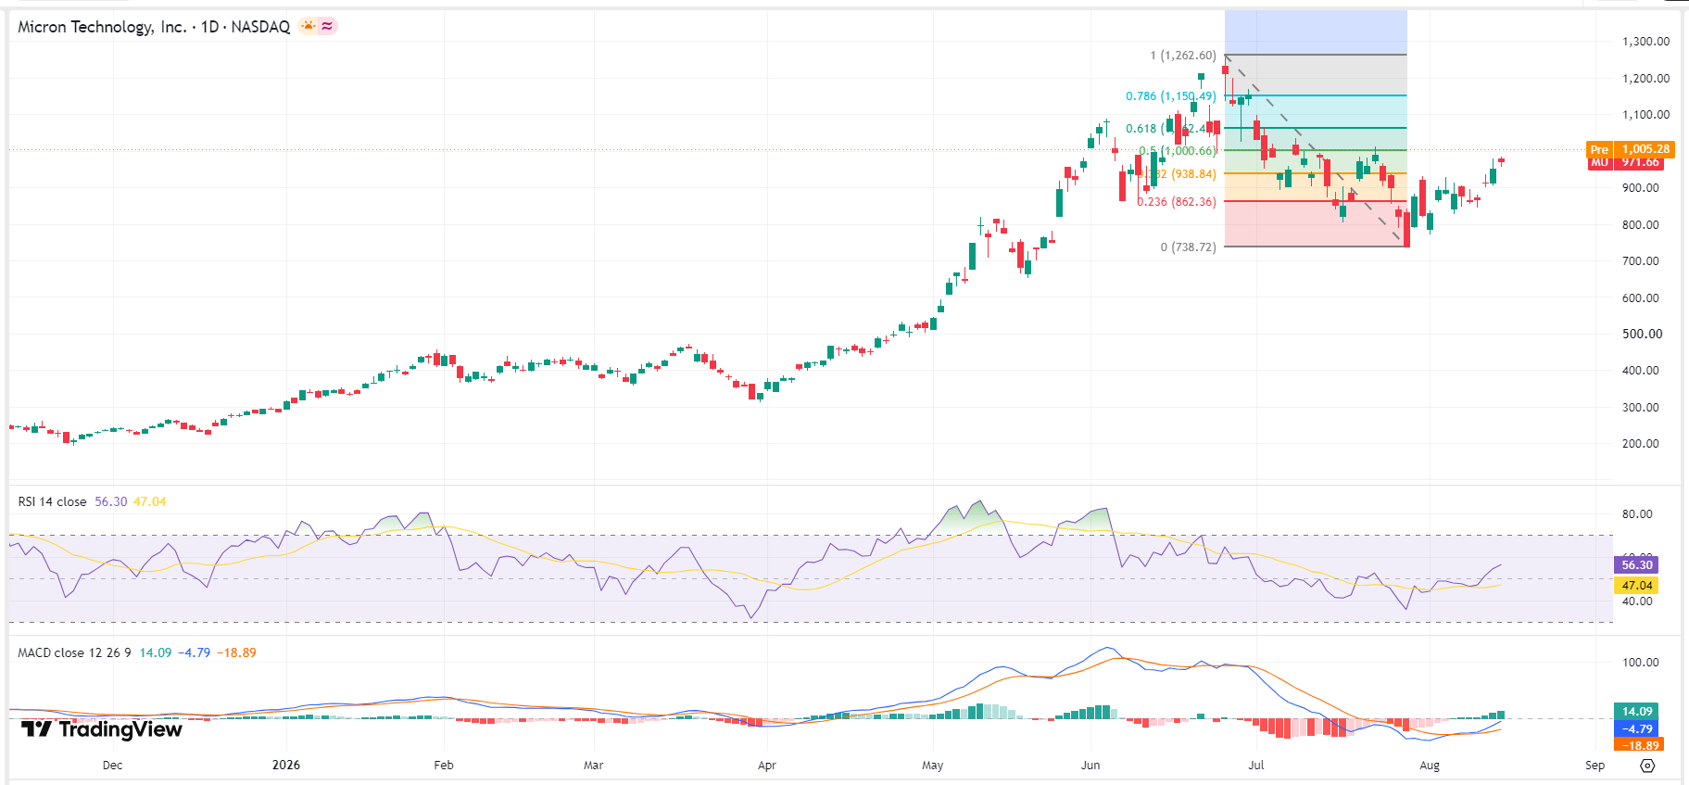1689x785 pixels.
Task: Click MACD legend signal value -18.89
Action: coord(237,652)
